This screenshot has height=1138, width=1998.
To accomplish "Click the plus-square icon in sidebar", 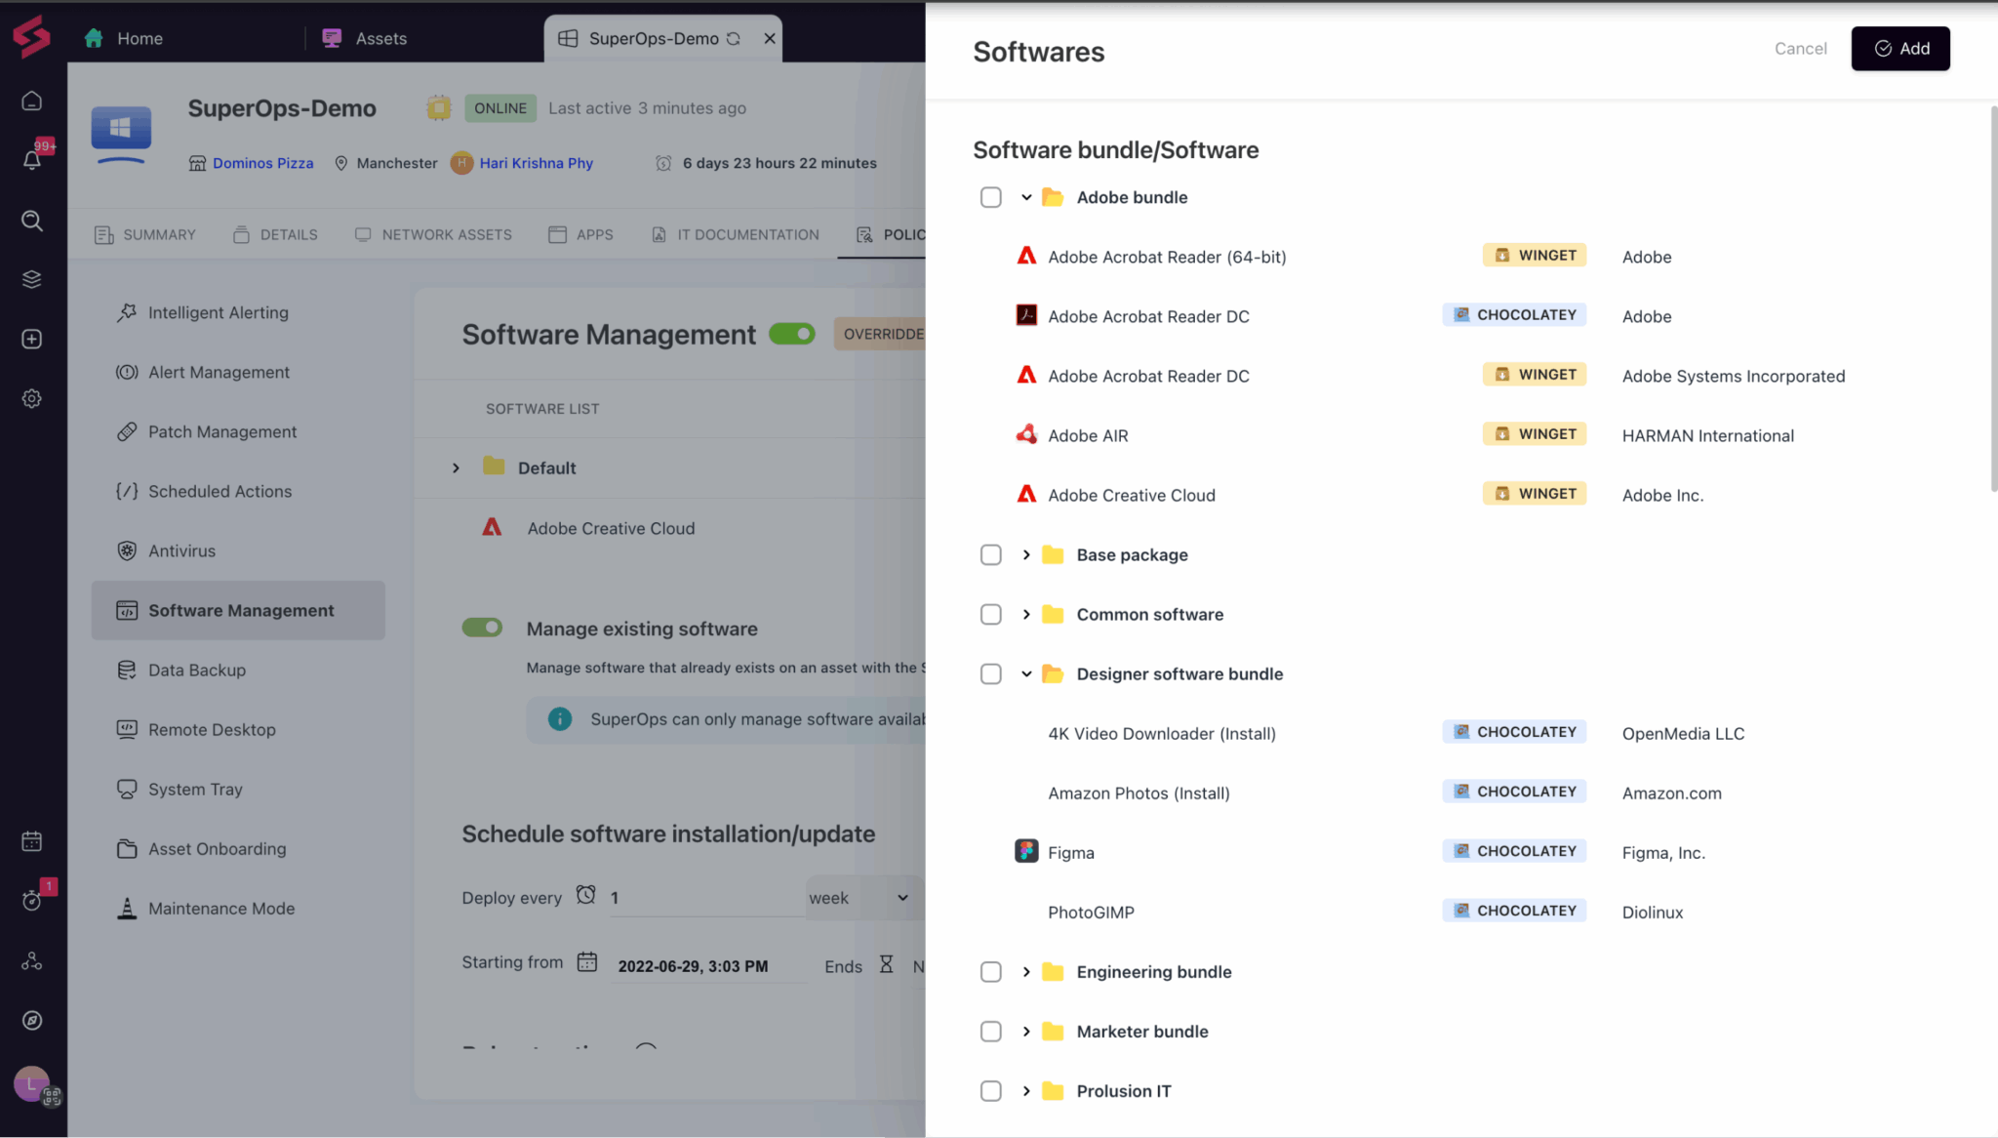I will pos(32,340).
